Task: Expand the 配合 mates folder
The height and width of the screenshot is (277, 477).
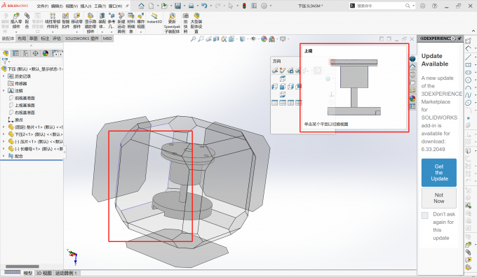Action: click(4, 156)
